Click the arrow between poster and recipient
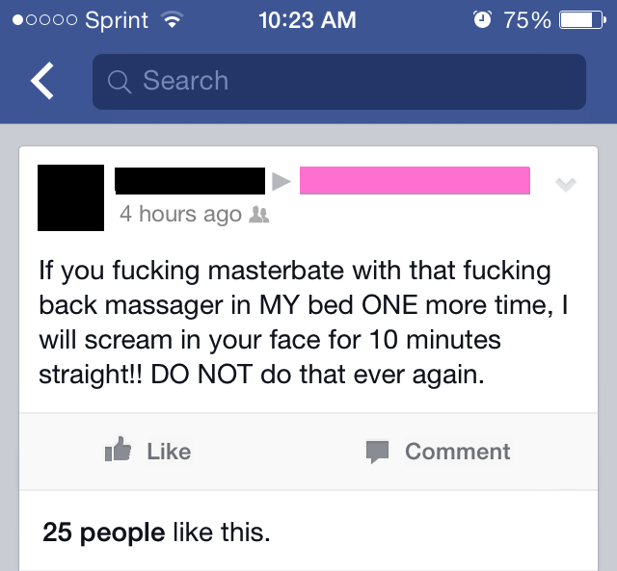The image size is (617, 571). 282,181
